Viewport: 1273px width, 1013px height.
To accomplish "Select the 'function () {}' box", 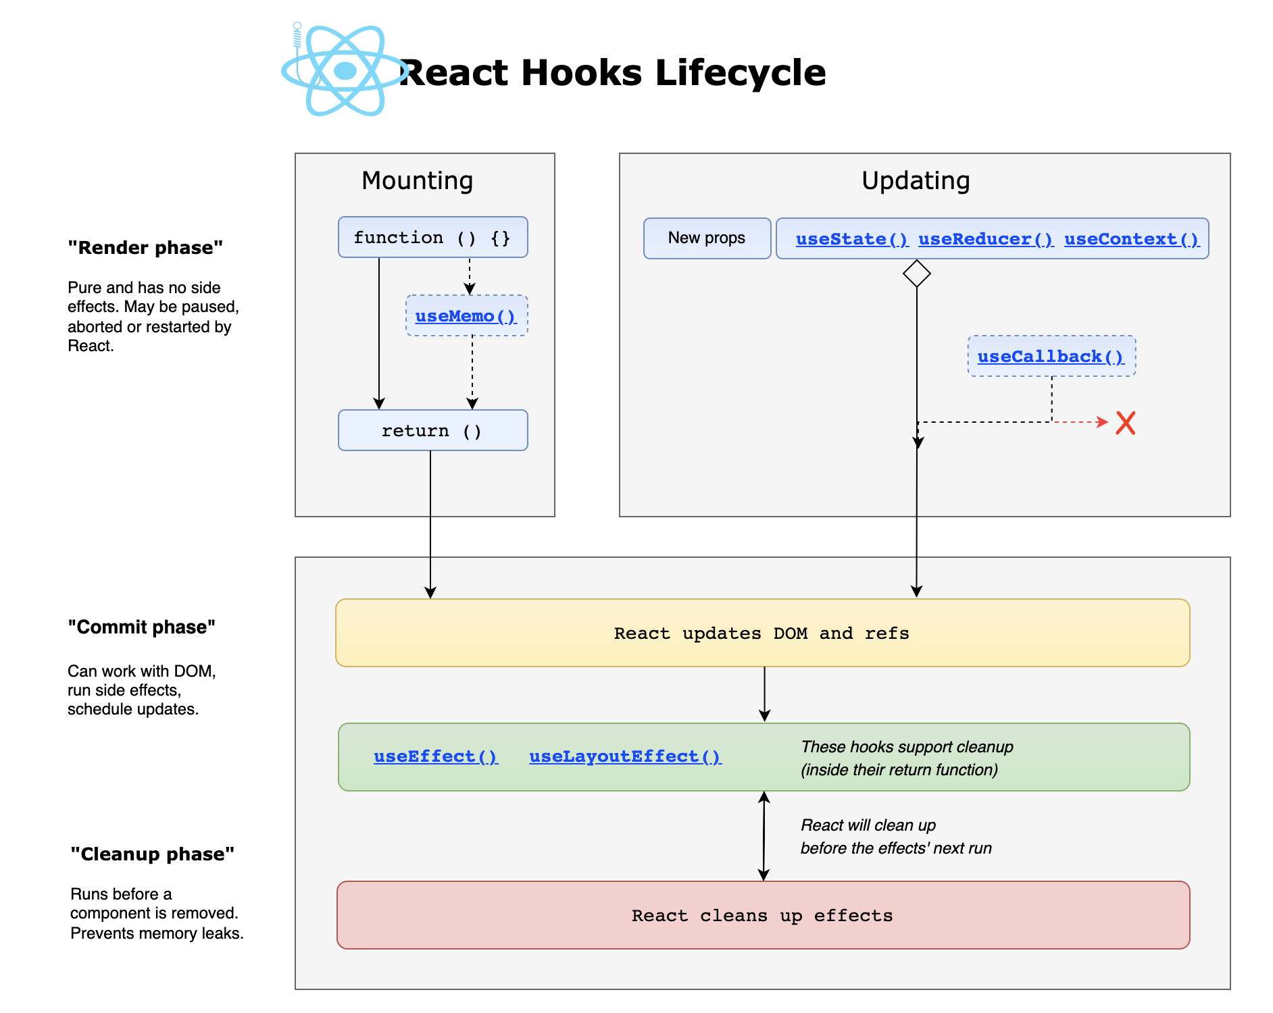I will (433, 237).
